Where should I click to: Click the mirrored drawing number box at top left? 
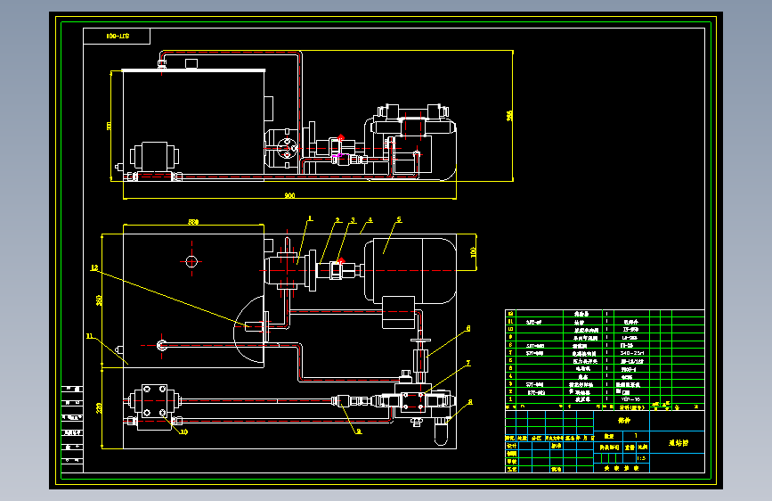(117, 36)
